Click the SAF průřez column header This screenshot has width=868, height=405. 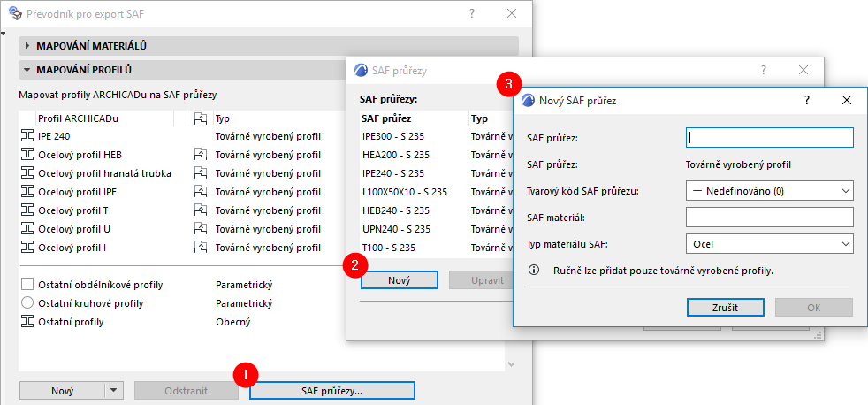click(x=414, y=118)
